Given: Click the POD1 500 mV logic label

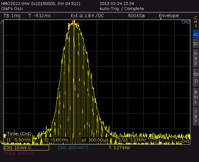Looking at the screenshot, I should (18, 153).
